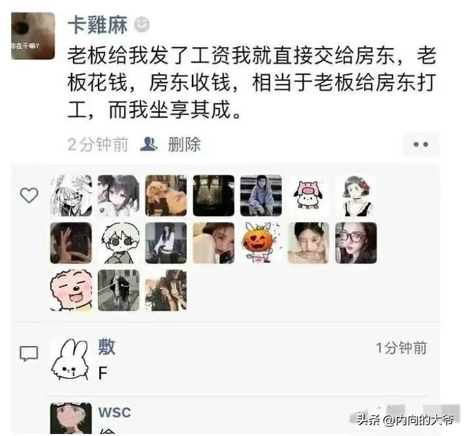
Task: Click the comment text F
Action: 103,374
